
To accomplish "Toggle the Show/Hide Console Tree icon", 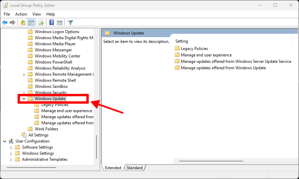I will pyautogui.click(x=31, y=23).
